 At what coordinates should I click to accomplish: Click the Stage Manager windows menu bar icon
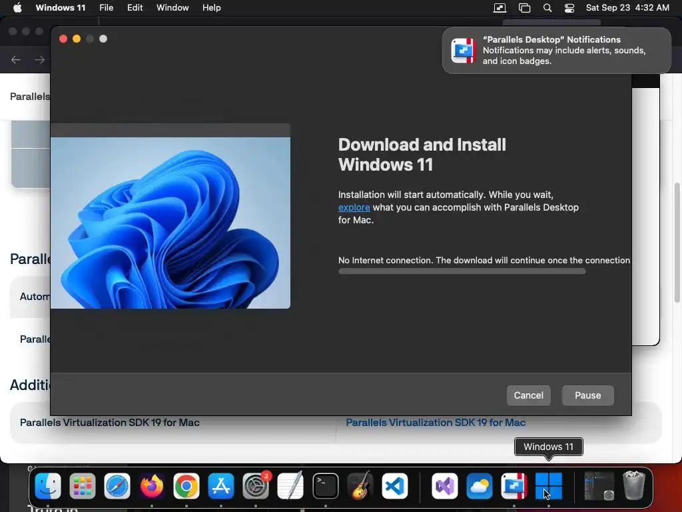point(525,7)
